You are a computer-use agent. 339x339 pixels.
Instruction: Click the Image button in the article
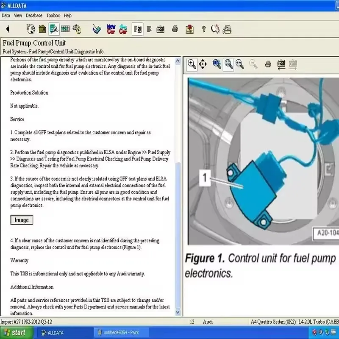(22, 220)
